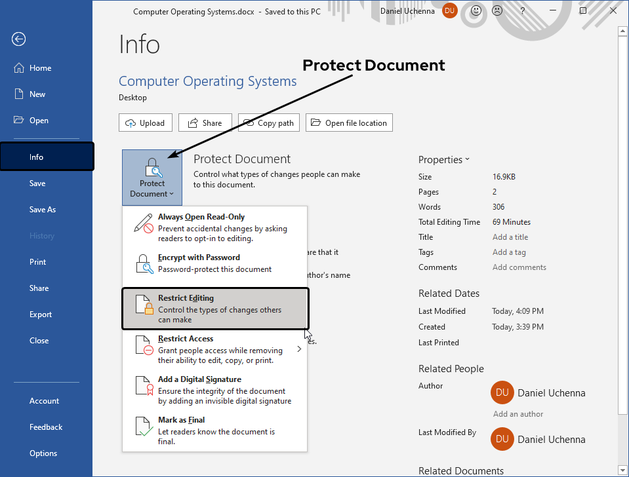Click the Open file location icon
The height and width of the screenshot is (477, 629).
coord(317,122)
